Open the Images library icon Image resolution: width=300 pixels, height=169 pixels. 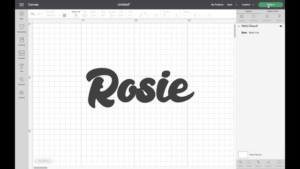tap(22, 53)
